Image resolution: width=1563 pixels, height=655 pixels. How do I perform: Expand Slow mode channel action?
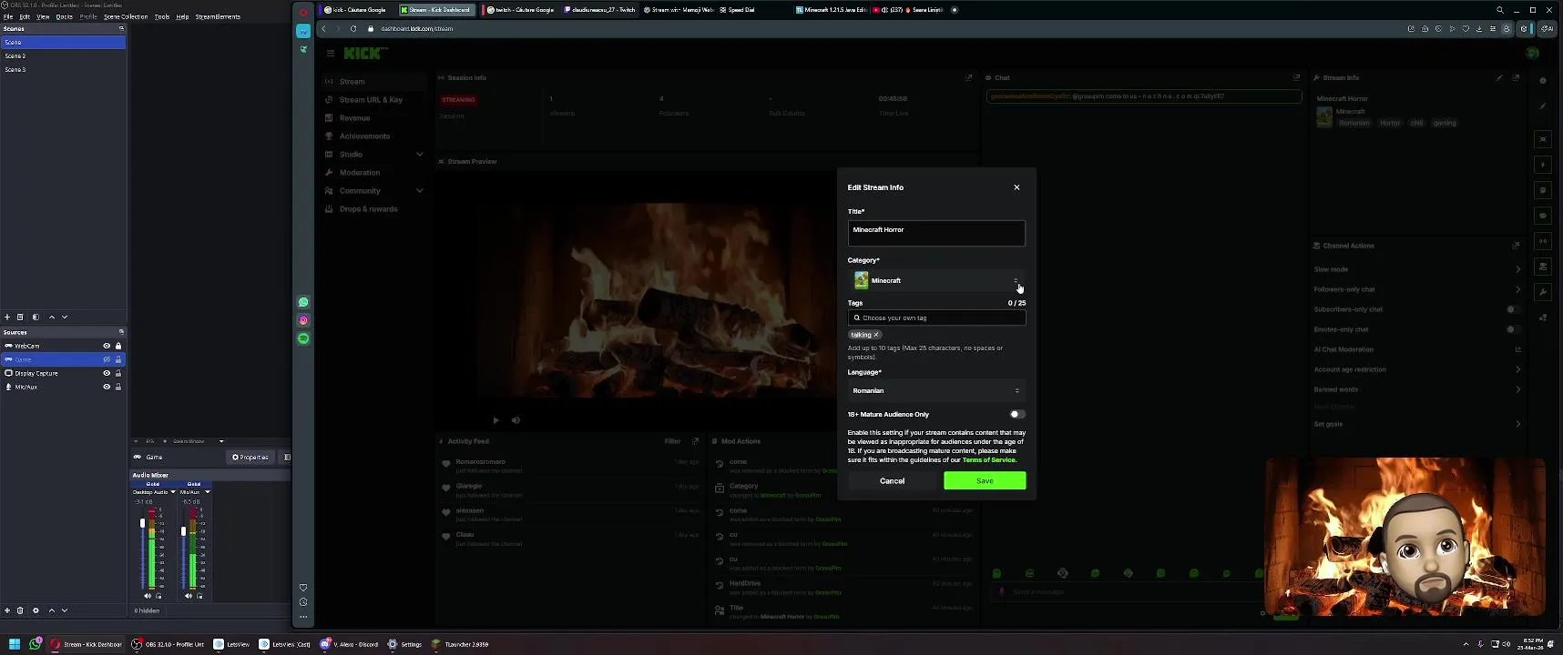[x=1517, y=269]
